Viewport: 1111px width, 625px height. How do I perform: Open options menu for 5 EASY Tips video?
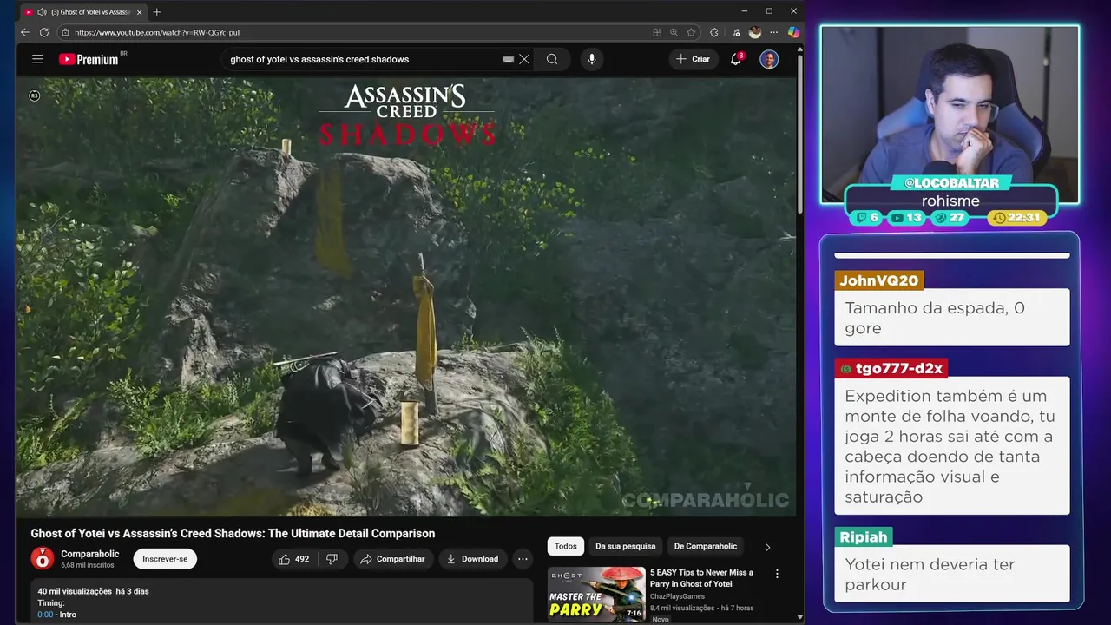[777, 574]
